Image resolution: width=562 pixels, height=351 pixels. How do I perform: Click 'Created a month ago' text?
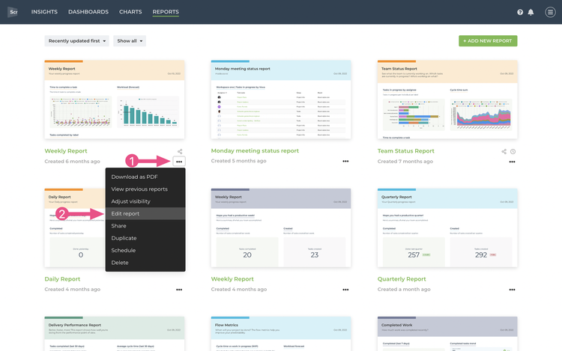[x=404, y=290]
